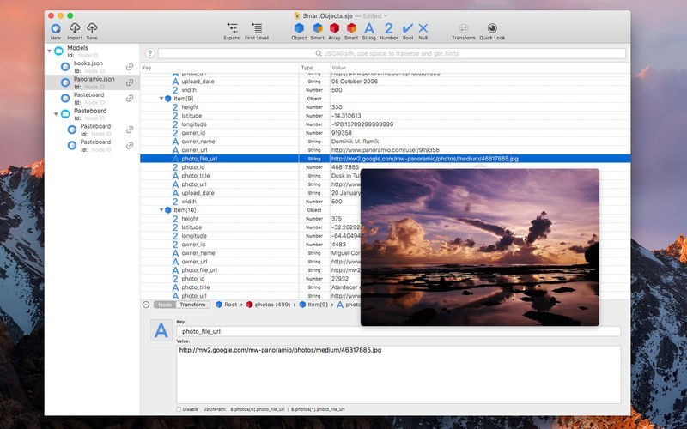
Task: Insert a Number node from toolbar
Action: [x=389, y=31]
